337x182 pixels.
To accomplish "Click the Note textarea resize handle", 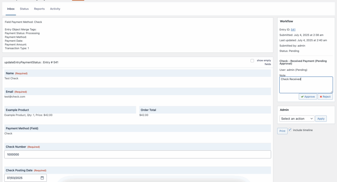I will pyautogui.click(x=331, y=92).
